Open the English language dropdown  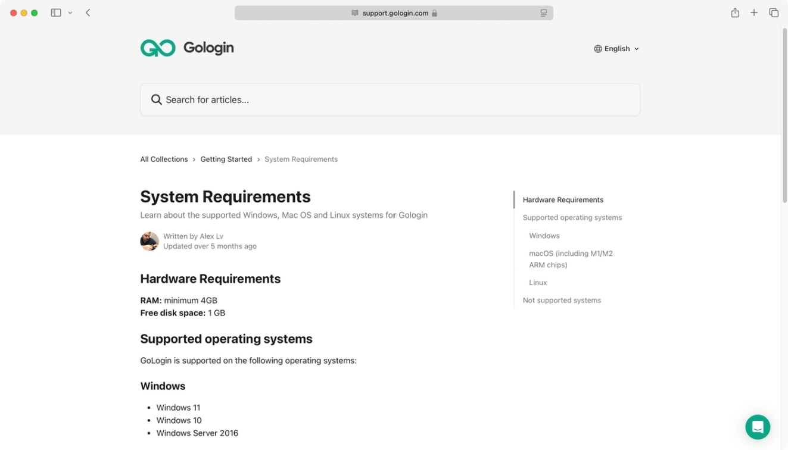click(x=616, y=49)
